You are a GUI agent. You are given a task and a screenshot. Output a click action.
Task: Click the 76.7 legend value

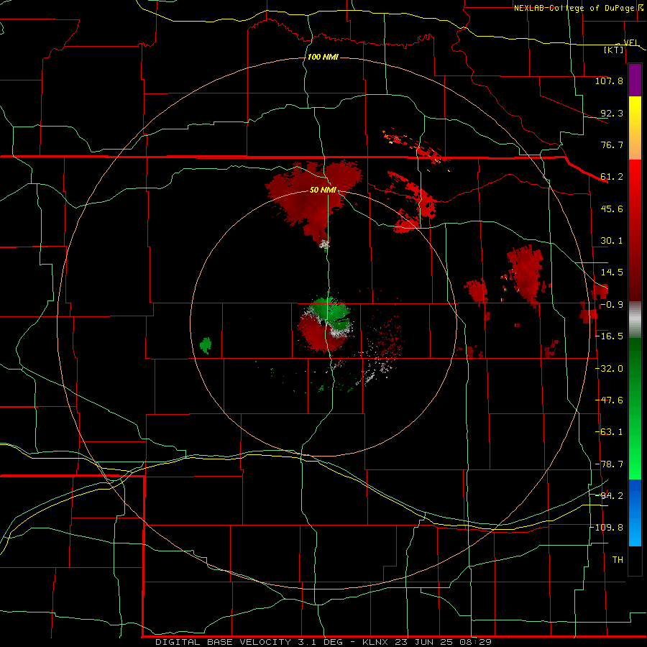pyautogui.click(x=612, y=144)
